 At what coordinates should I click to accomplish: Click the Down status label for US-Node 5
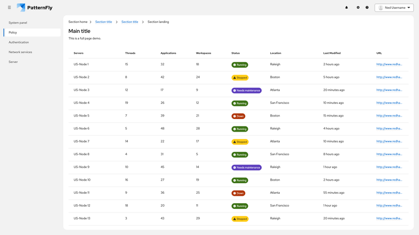(238, 116)
